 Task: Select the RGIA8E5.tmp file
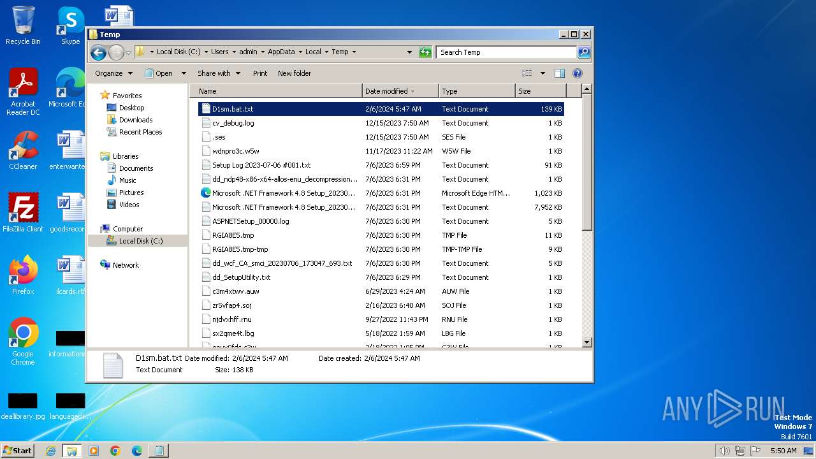pyautogui.click(x=381, y=235)
